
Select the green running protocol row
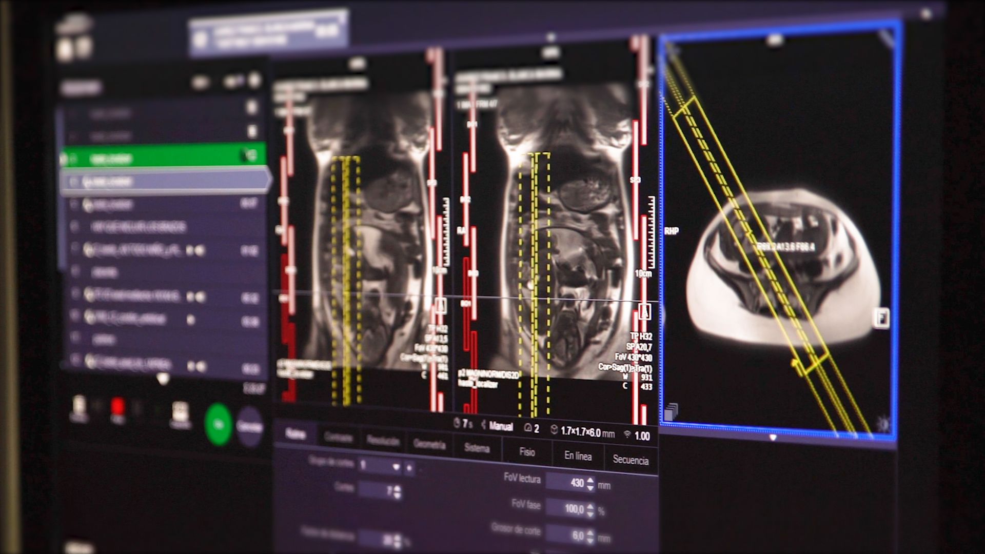[x=164, y=155]
